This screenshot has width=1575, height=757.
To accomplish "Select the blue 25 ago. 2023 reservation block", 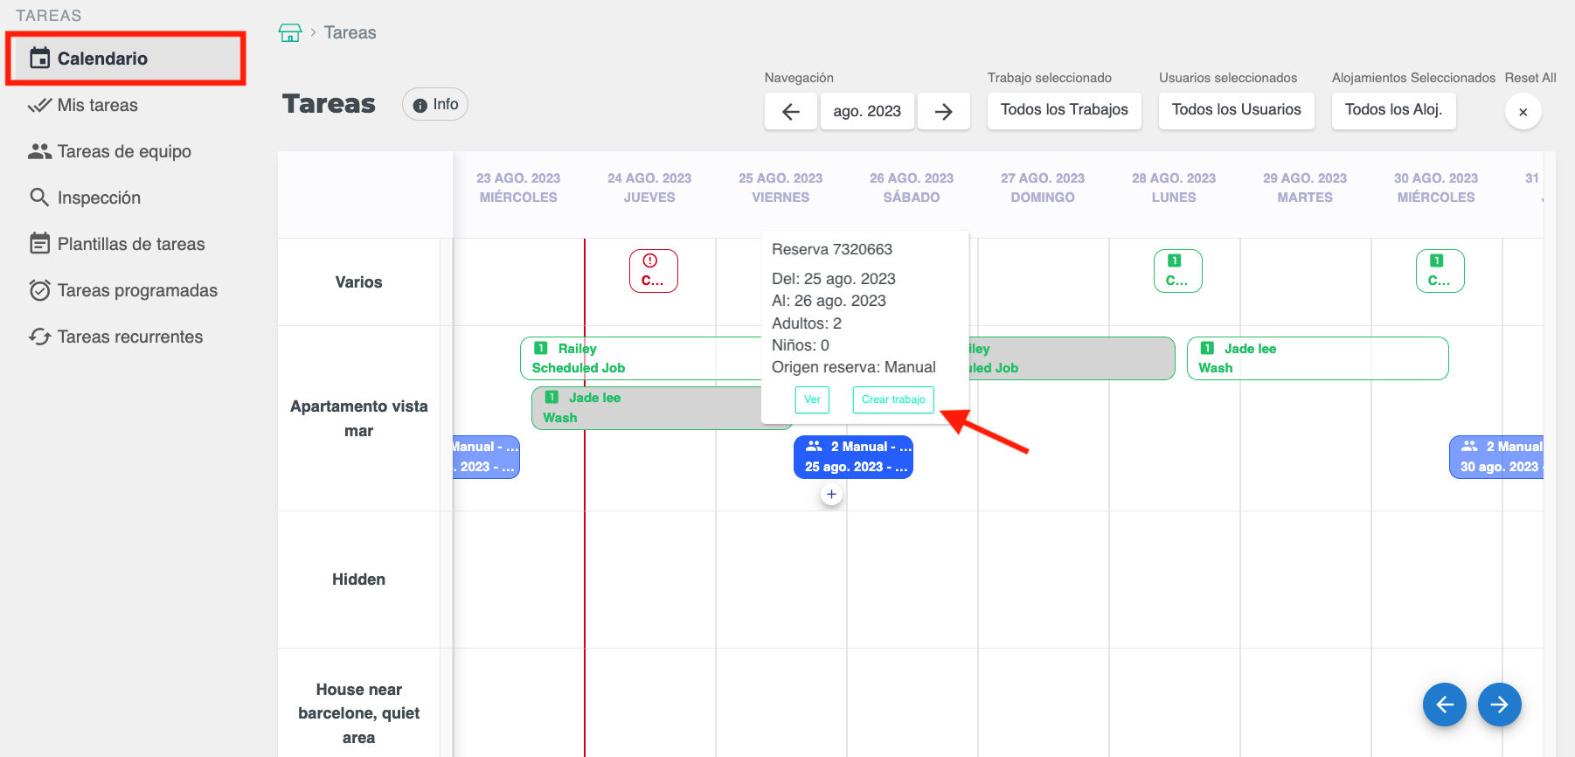I will [x=853, y=457].
